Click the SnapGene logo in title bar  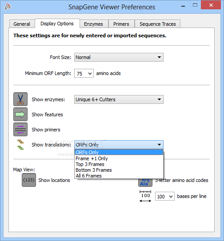click(x=8, y=7)
